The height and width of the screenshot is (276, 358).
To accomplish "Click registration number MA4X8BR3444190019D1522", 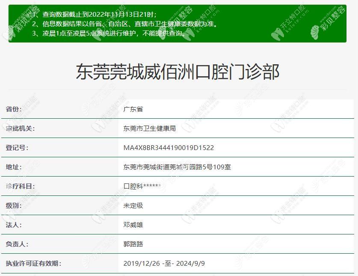I will (169, 147).
